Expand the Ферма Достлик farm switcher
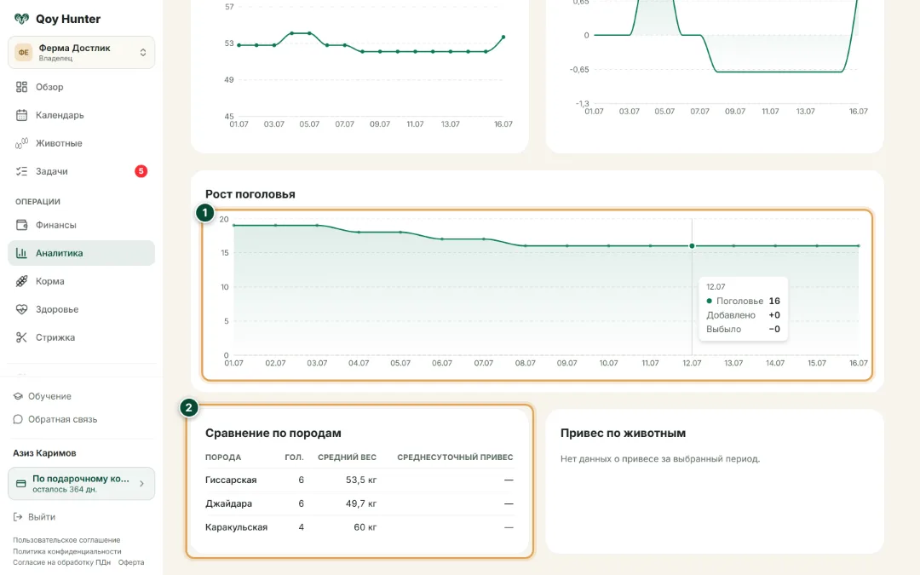The image size is (920, 575). pos(82,52)
